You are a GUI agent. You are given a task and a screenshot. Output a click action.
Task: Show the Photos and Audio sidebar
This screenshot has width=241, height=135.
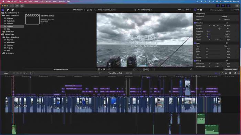pos(8,10)
